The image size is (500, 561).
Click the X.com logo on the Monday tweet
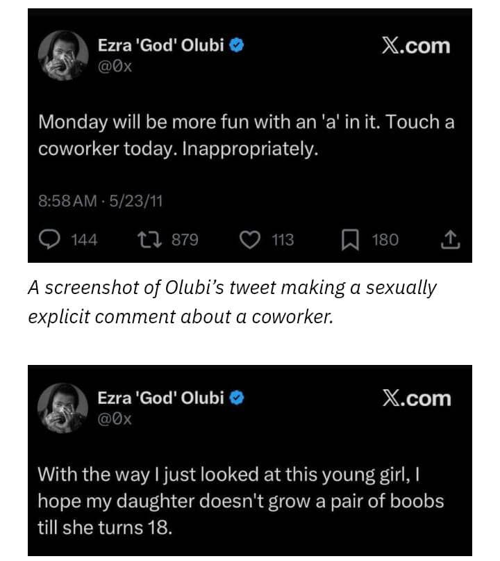click(x=416, y=46)
